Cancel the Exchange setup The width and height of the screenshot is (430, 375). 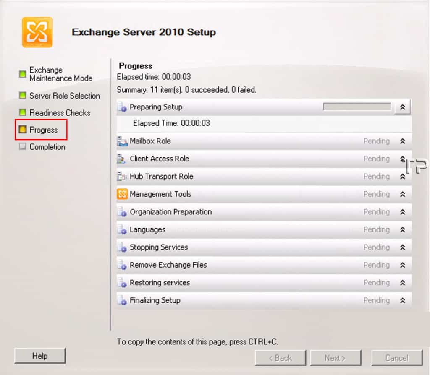tap(397, 358)
